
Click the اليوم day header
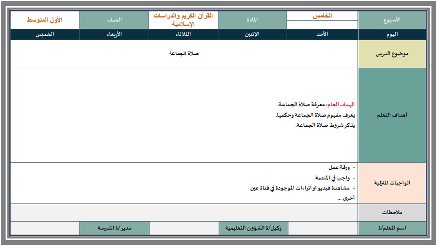coord(392,35)
